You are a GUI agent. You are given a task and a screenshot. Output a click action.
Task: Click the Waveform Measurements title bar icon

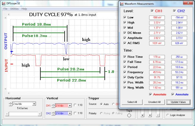pyautogui.click(x=122, y=4)
